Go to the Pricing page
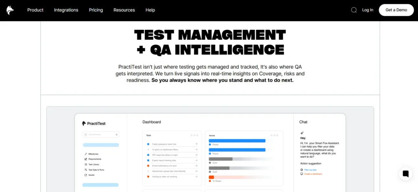This screenshot has height=192, width=418. coord(96,10)
